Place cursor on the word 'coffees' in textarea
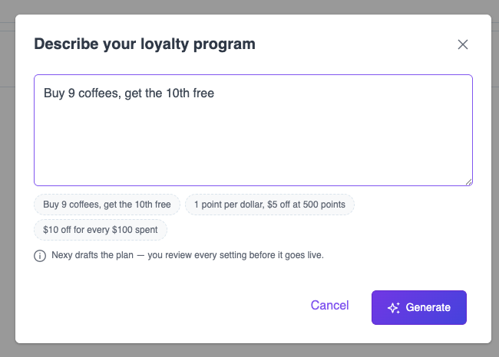 [99, 93]
